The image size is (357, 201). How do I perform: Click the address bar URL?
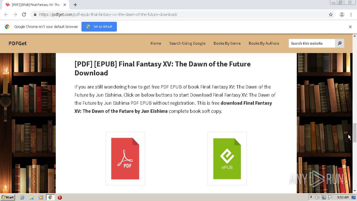(108, 15)
